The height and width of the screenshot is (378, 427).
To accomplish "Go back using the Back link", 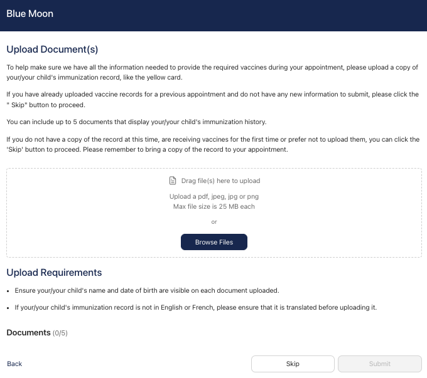I will (14, 364).
